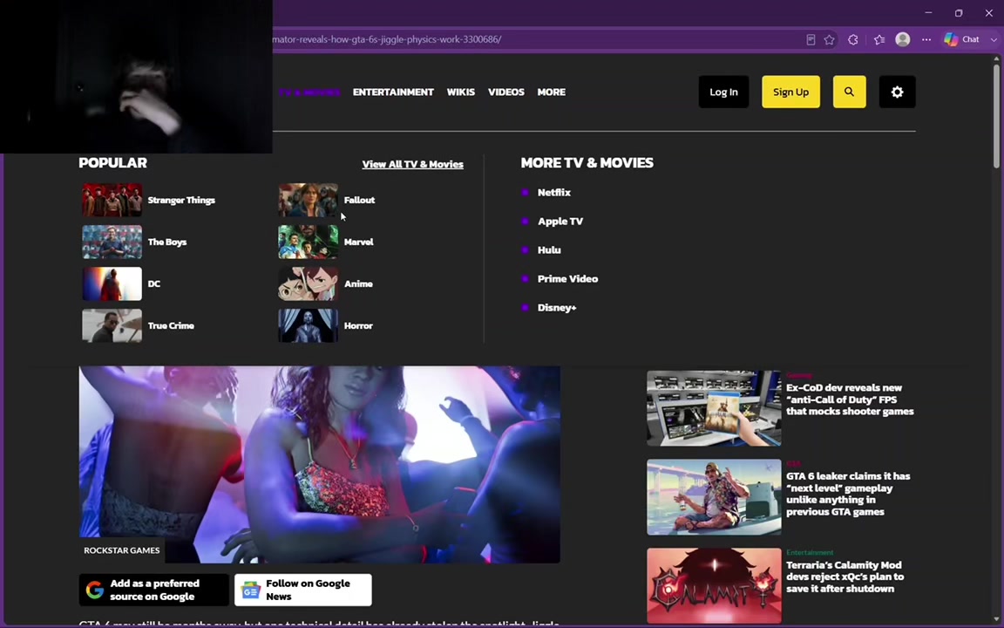
Task: Open the reader view icon in address bar
Action: [811, 40]
